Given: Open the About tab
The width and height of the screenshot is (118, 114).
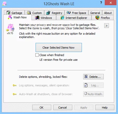Looking at the screenshot, I should [108, 13].
